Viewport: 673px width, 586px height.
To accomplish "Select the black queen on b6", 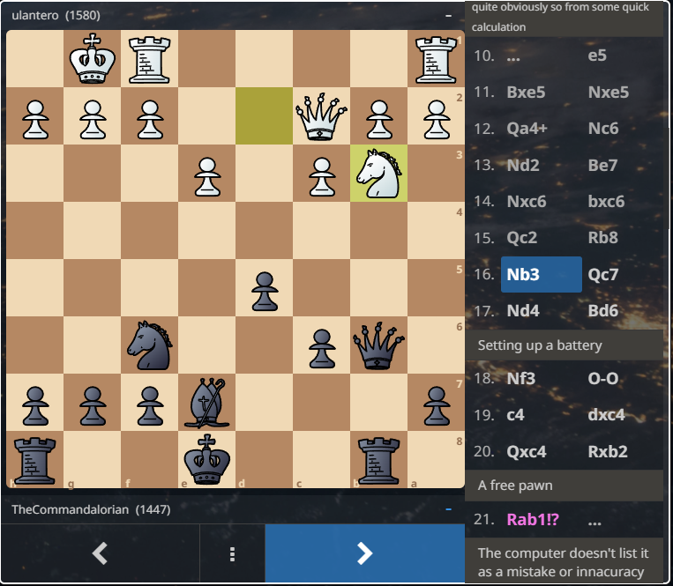I will tap(378, 345).
